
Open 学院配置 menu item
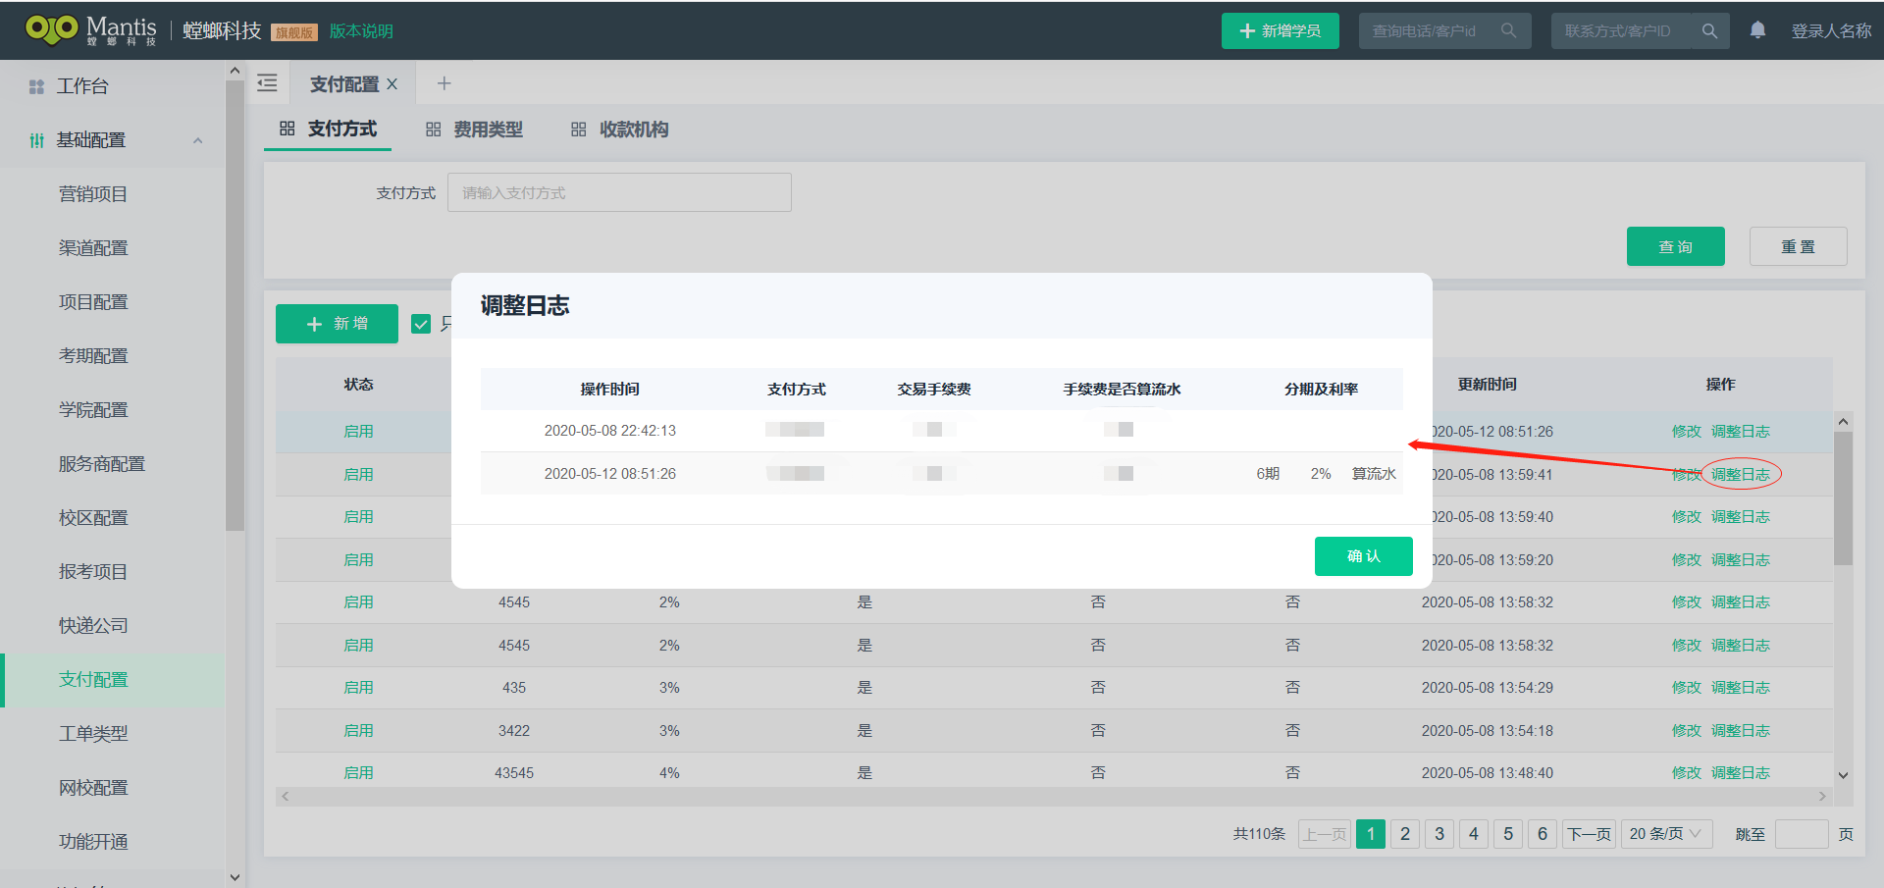click(x=93, y=410)
